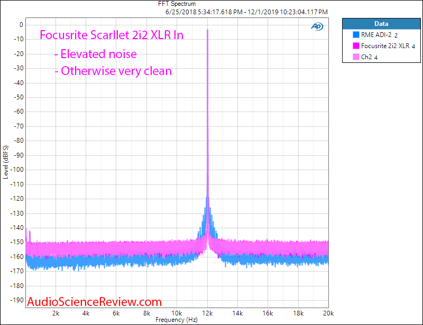The width and height of the screenshot is (423, 325).
Task: Click the '-30' level tick label
Action: point(19,68)
